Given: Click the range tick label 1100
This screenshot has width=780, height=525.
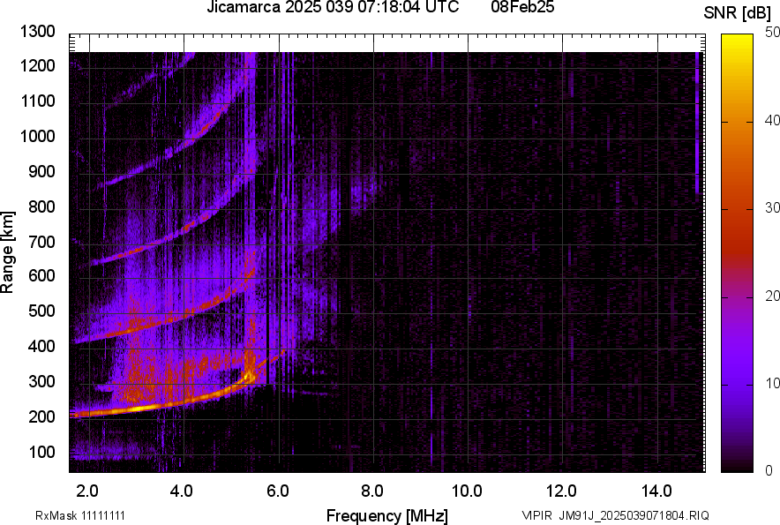Looking at the screenshot, I should point(38,101).
